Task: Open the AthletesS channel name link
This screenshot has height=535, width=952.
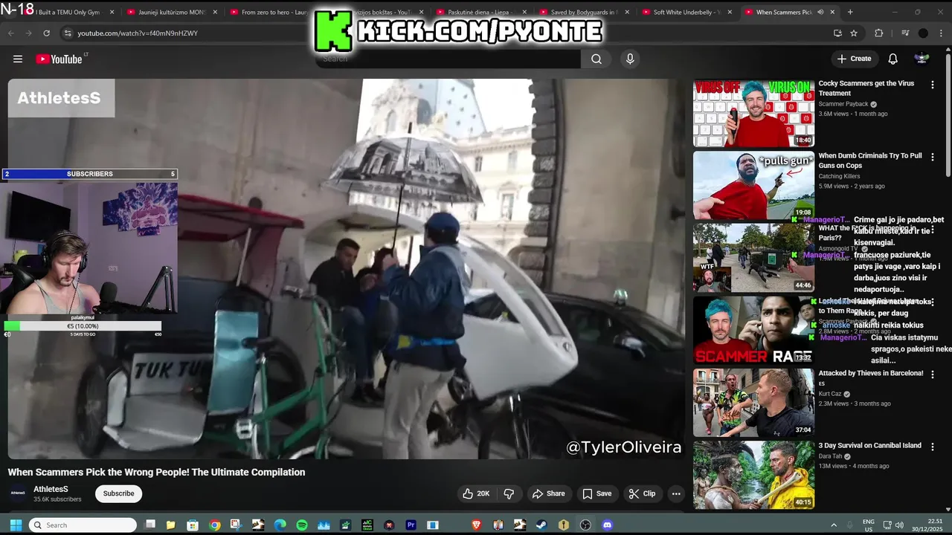Action: [x=51, y=489]
